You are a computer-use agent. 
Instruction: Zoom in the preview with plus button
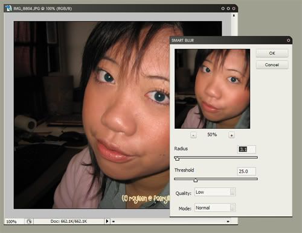231,135
